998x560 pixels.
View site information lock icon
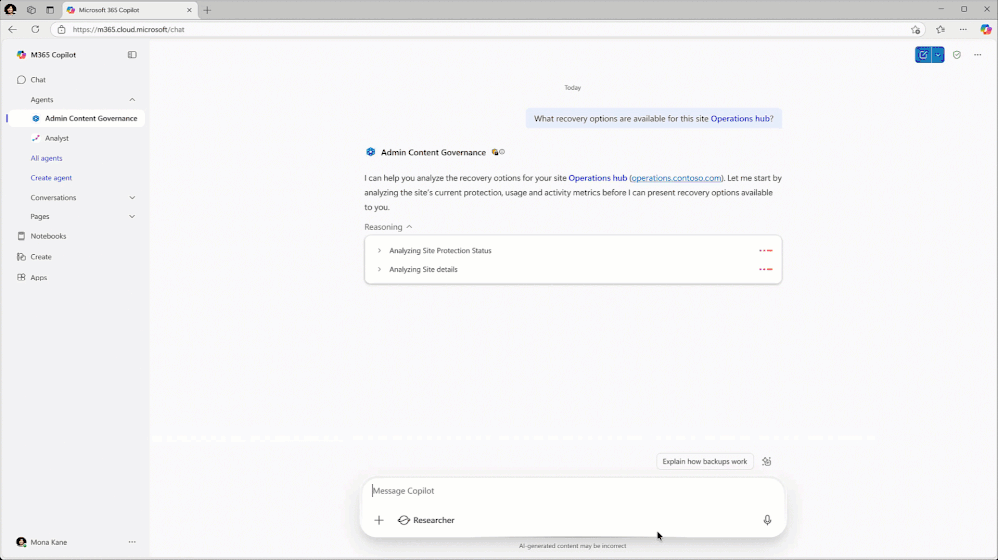61,29
